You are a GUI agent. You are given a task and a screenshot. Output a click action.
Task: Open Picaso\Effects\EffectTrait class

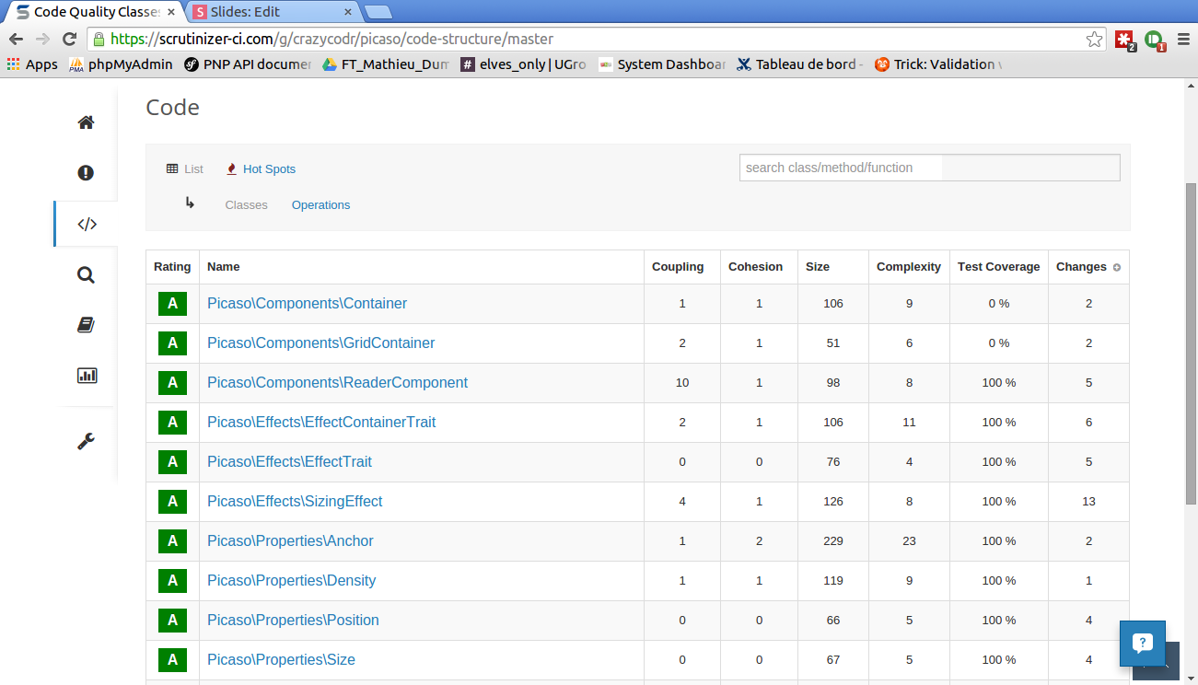point(289,462)
